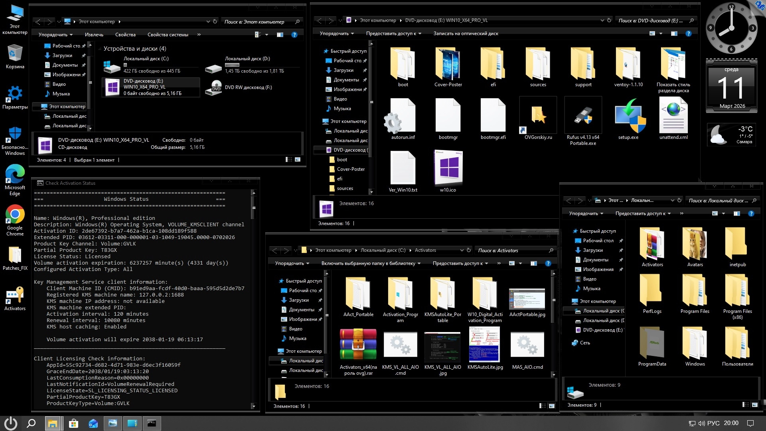Open Activators_x64 rar archive
The width and height of the screenshot is (766, 431).
pyautogui.click(x=358, y=344)
